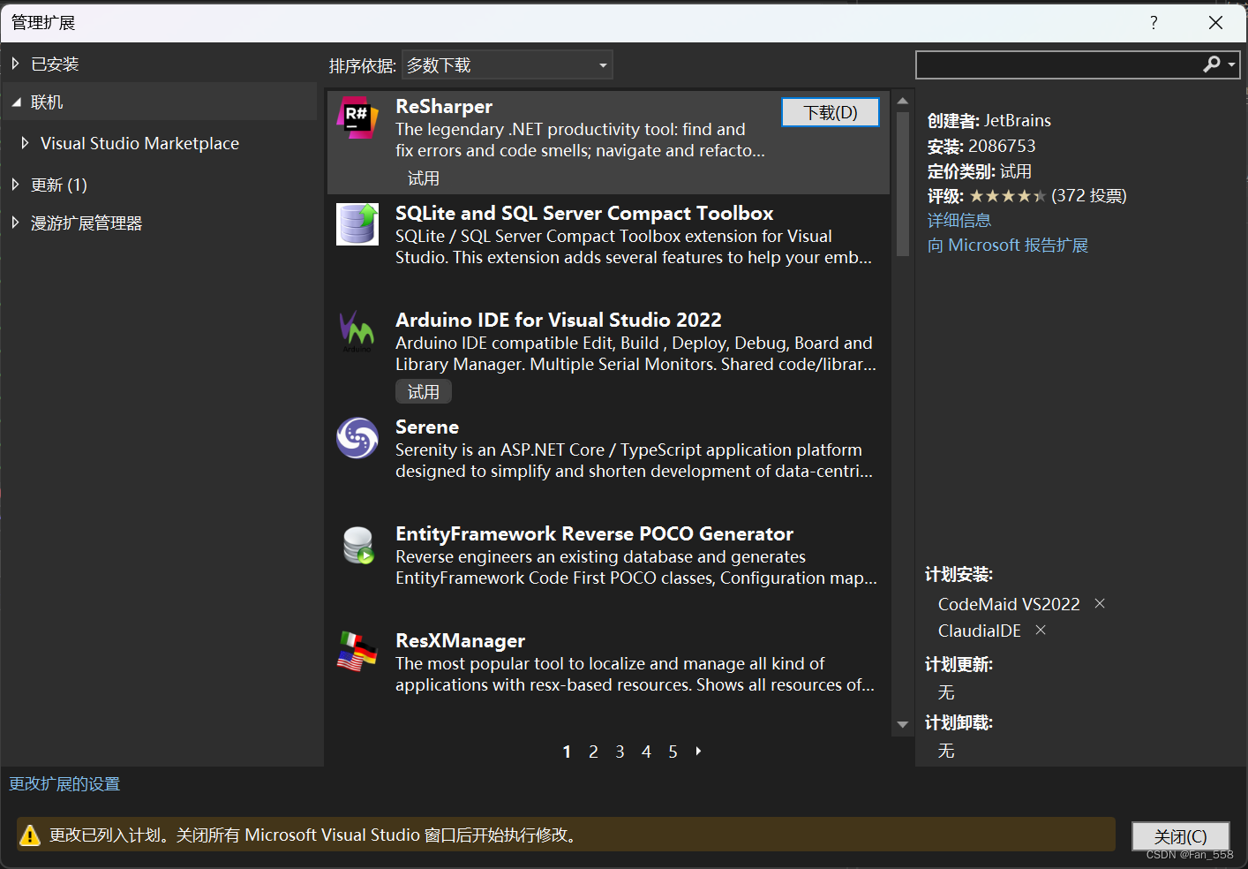The image size is (1248, 869).
Task: Click the scrollbar up arrow in results list
Action: pyautogui.click(x=902, y=101)
